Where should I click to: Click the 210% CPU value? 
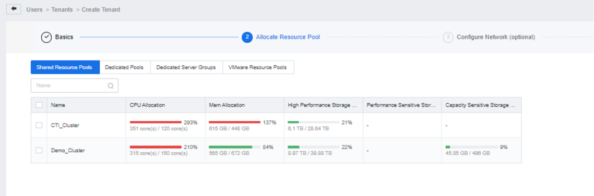[x=191, y=147]
